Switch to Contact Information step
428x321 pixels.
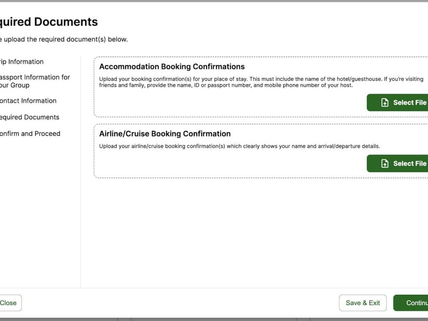pyautogui.click(x=28, y=101)
